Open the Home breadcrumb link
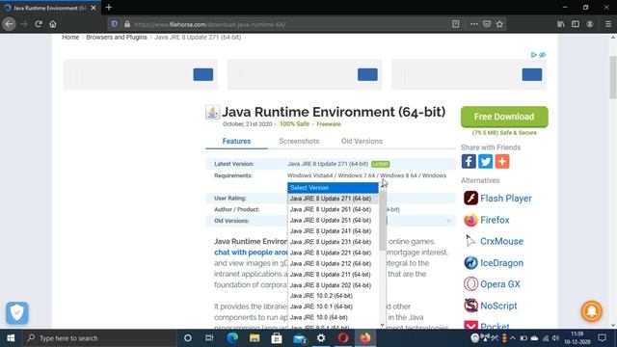Viewport: 617px width, 347px height. coord(70,37)
